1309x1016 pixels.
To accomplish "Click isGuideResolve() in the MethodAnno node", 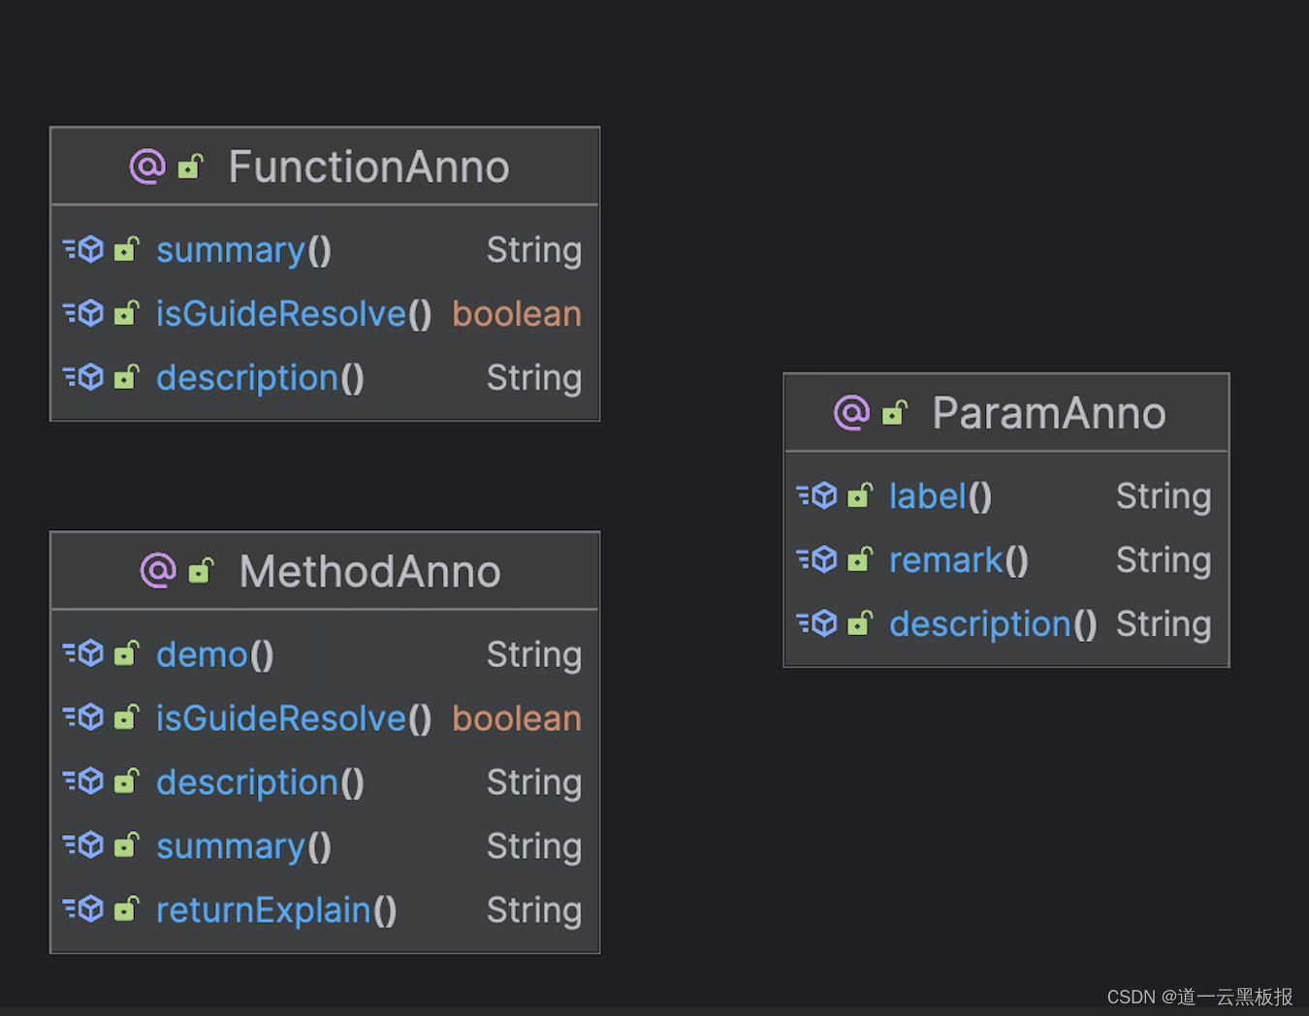I will [x=293, y=718].
